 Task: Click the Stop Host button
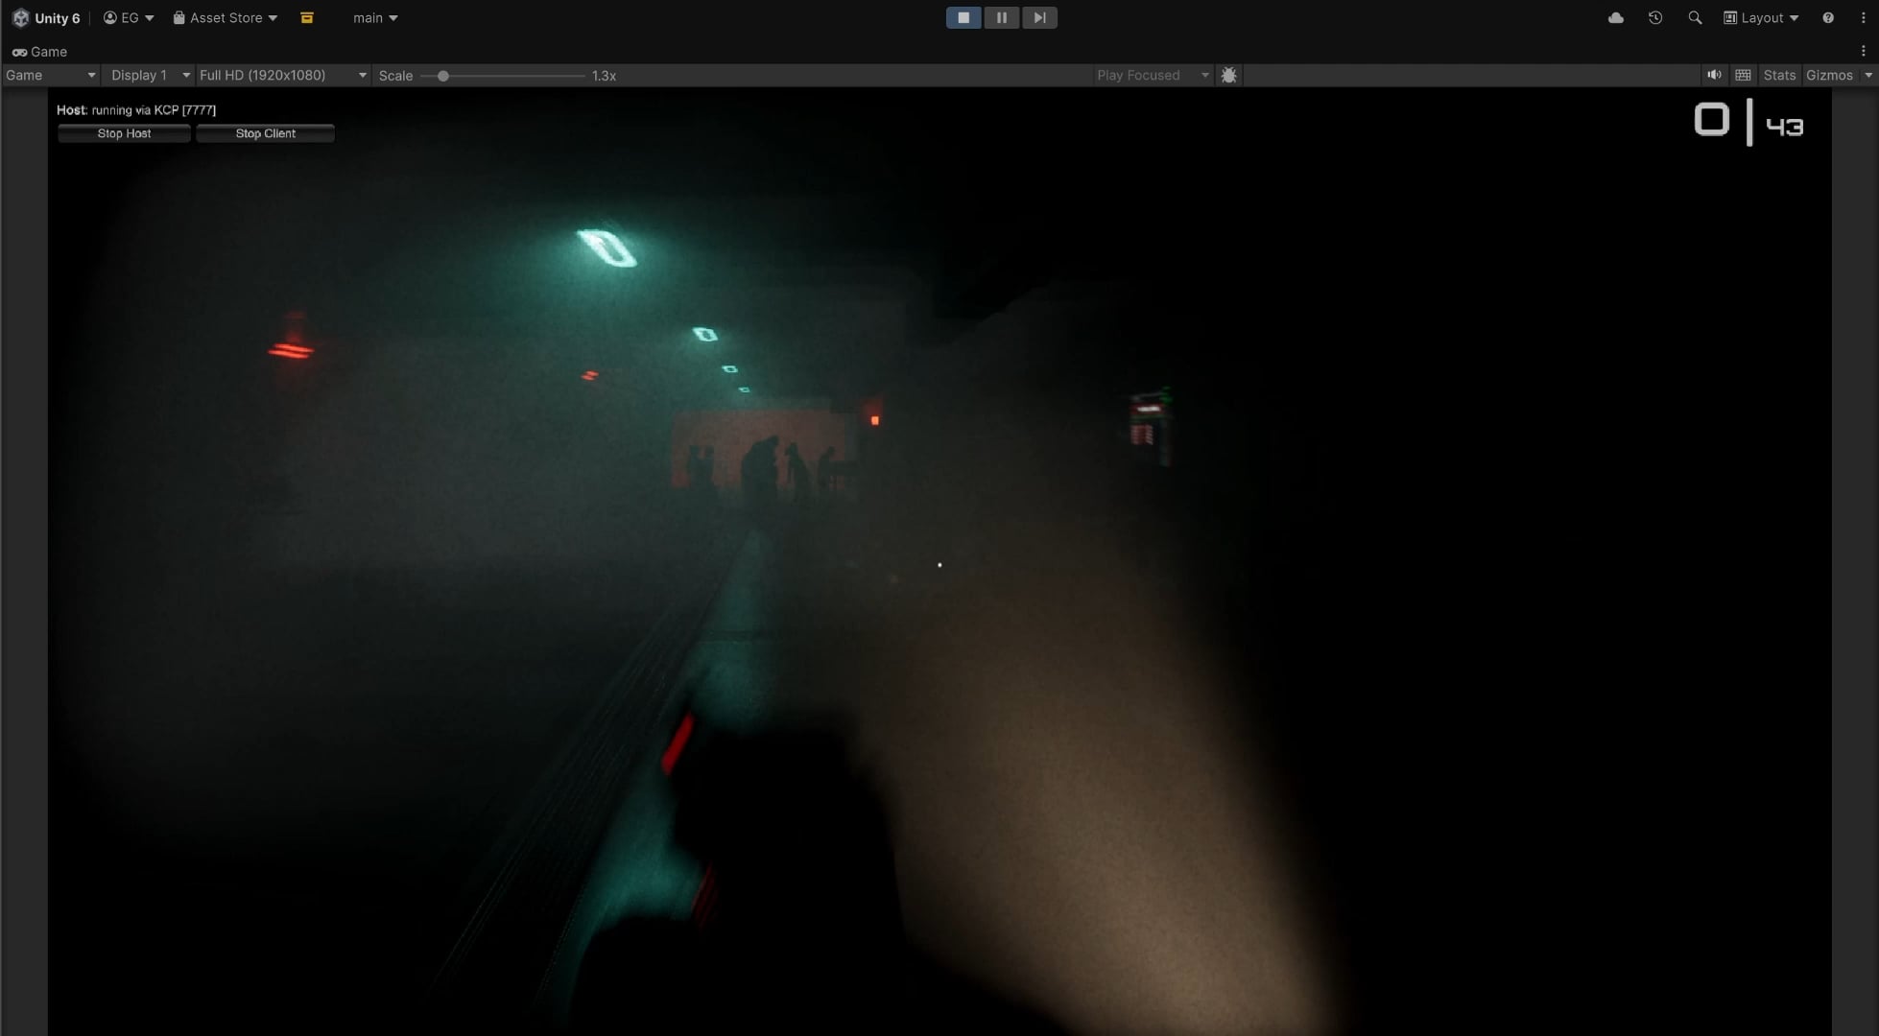click(x=124, y=134)
